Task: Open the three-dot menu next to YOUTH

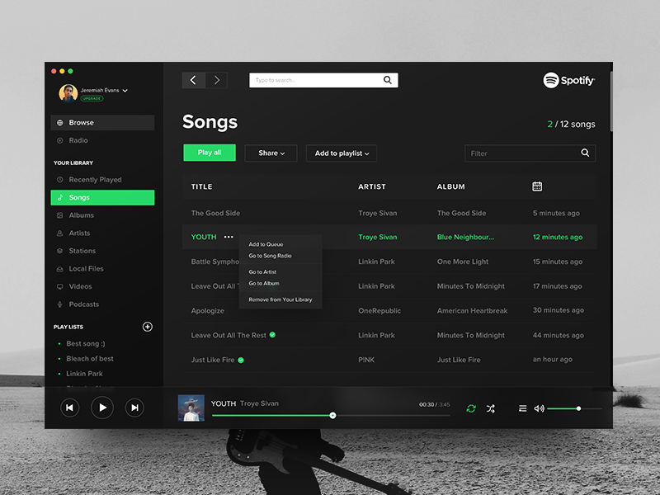Action: pyautogui.click(x=229, y=237)
